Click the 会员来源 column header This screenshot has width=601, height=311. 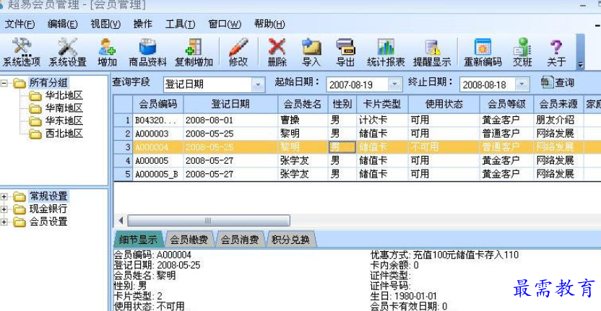[x=558, y=104]
